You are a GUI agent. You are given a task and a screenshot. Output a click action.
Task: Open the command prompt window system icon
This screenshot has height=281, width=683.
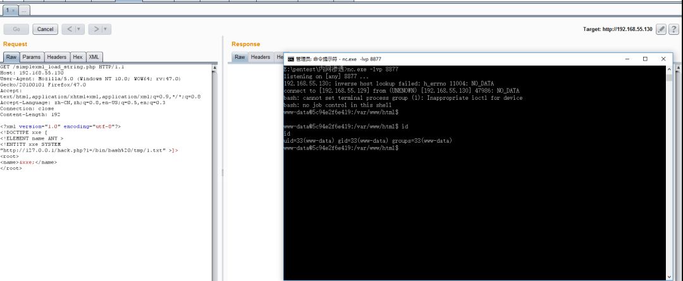290,59
